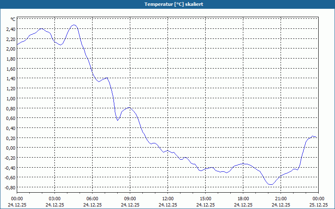Screen dimensions: 335x209
Task: Click the 1,80 y-axis label
Action: pos(11,59)
